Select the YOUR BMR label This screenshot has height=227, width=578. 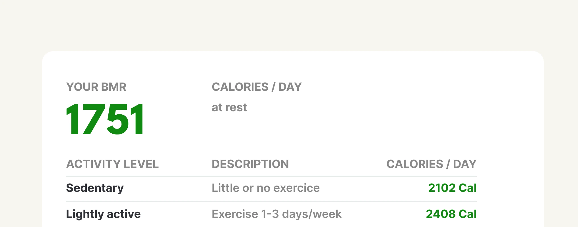click(x=96, y=87)
